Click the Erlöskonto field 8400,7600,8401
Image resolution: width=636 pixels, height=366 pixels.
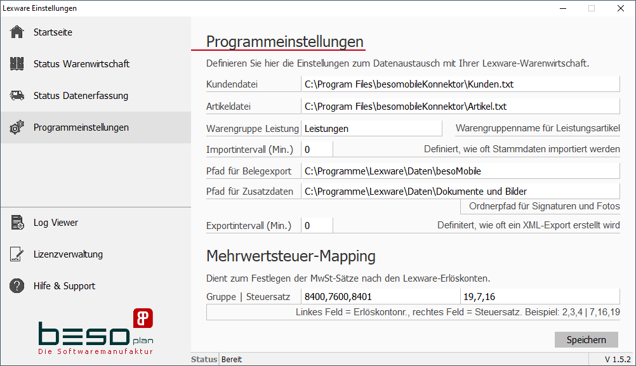click(x=381, y=297)
